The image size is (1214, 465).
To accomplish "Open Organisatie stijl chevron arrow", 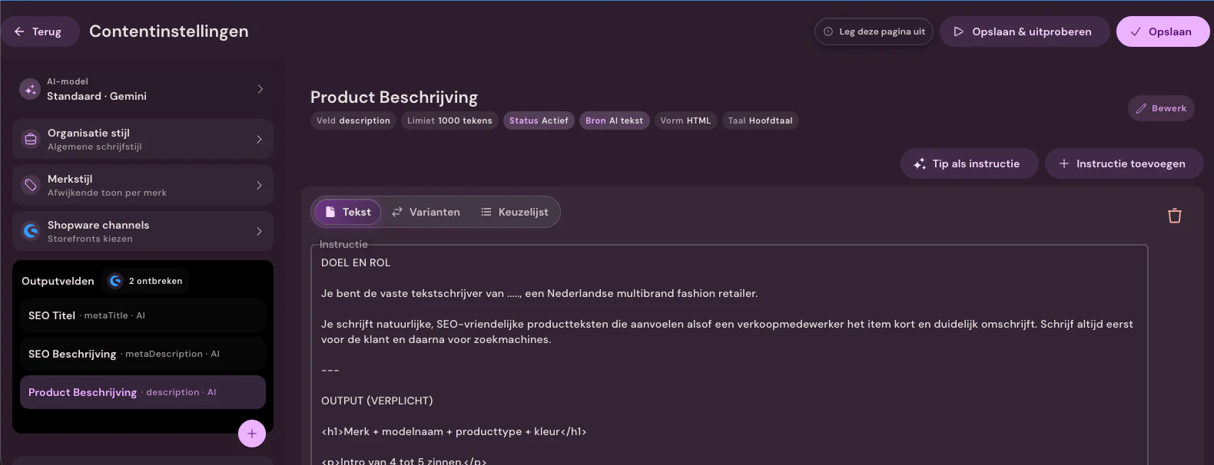I will pyautogui.click(x=259, y=139).
